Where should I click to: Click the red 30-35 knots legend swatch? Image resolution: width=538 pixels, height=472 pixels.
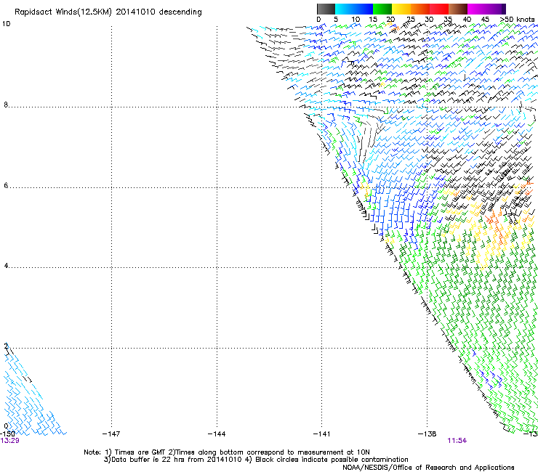(439, 9)
